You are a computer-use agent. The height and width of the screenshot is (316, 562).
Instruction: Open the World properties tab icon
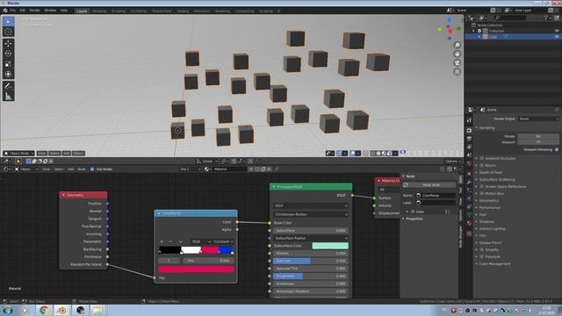click(x=469, y=164)
